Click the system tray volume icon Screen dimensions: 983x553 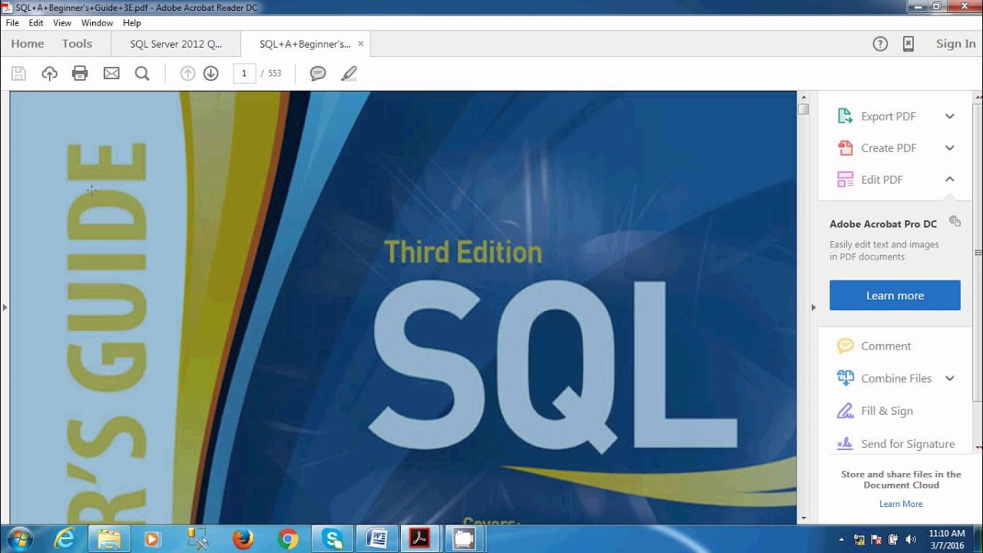[x=911, y=539]
